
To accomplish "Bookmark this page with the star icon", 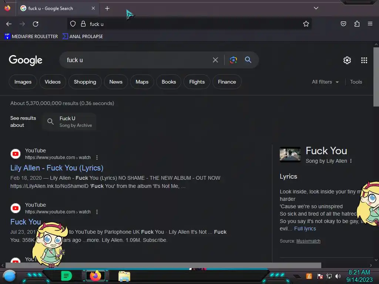I will pos(306,24).
